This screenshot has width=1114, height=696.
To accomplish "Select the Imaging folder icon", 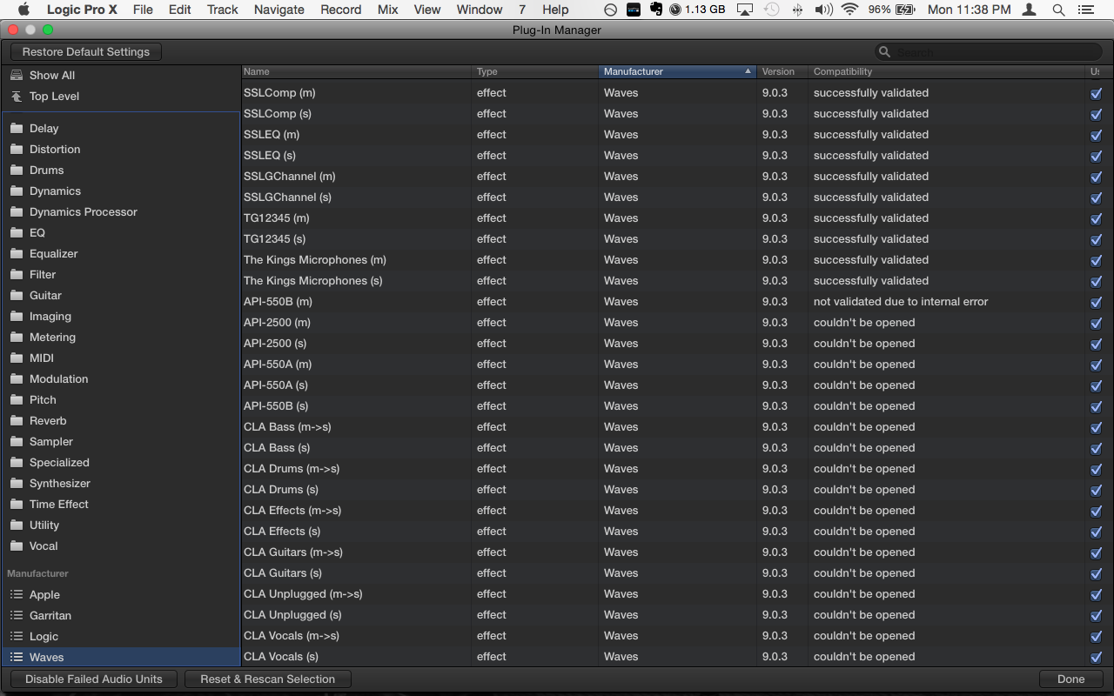I will [17, 316].
